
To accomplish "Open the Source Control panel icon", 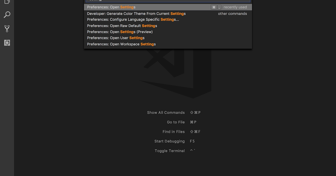I will coord(7,28).
